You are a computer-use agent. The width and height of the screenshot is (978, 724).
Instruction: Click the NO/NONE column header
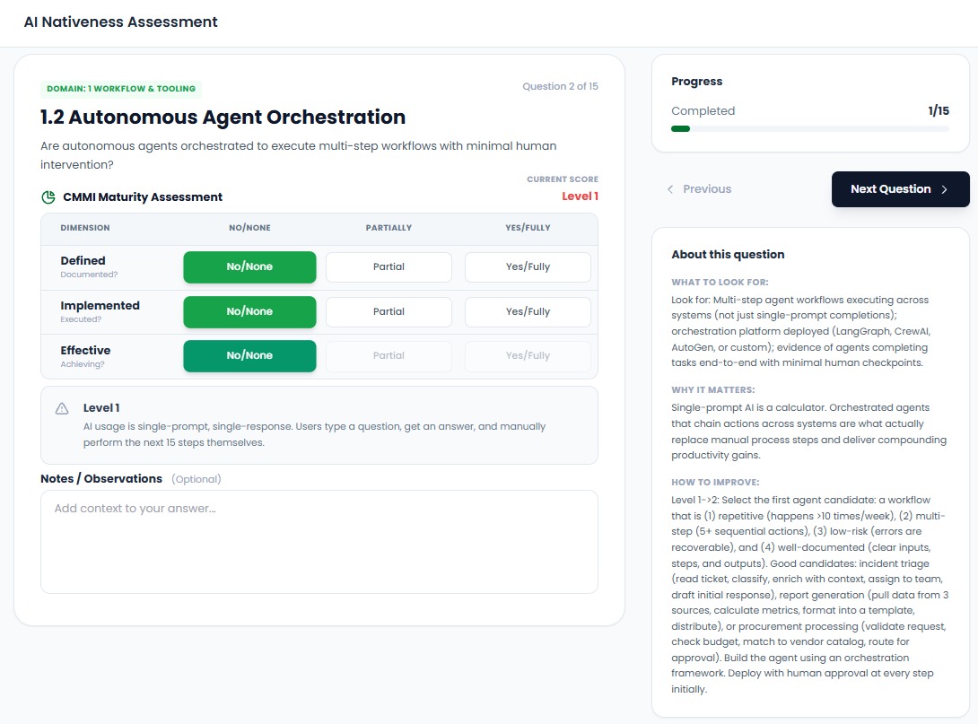coord(249,228)
